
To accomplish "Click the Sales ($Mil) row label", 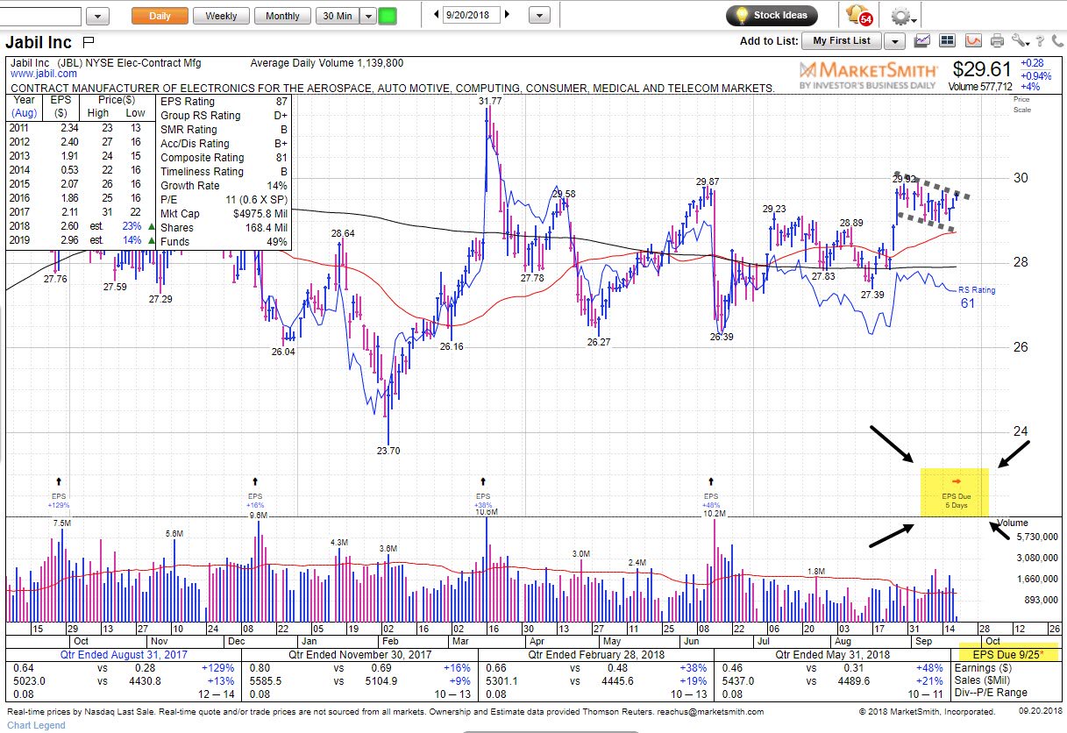I will 982,680.
